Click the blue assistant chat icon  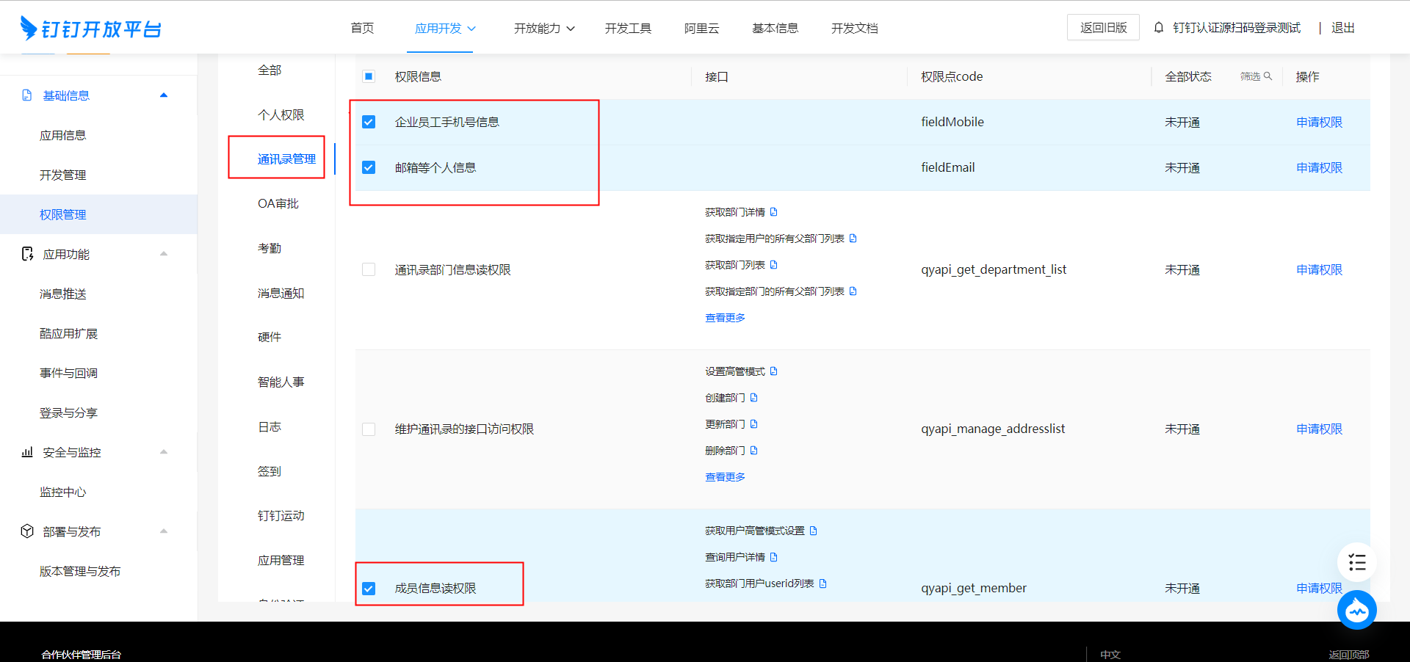(1356, 610)
